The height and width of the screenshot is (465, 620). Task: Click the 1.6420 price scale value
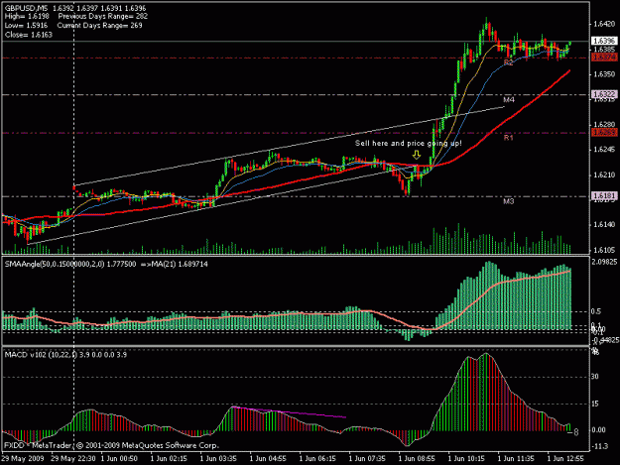tap(604, 24)
